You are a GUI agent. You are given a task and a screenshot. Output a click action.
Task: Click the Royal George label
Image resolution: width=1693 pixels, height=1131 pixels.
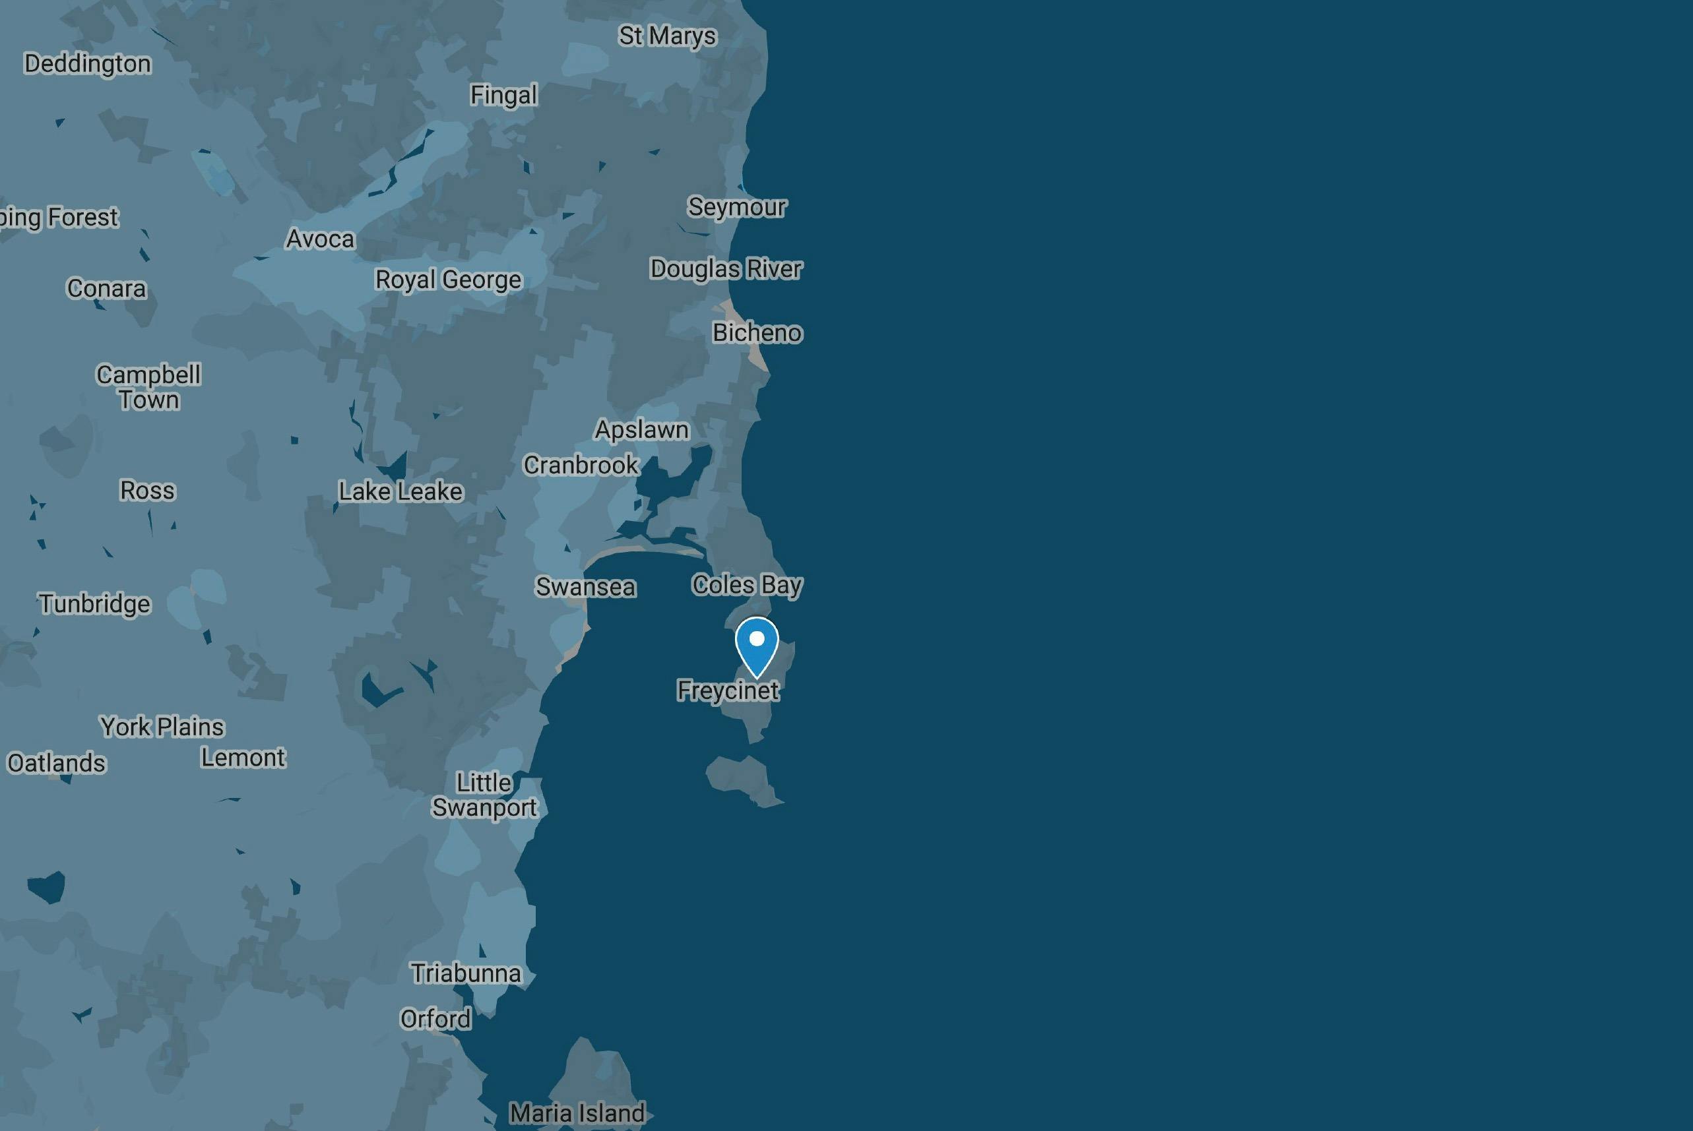(448, 279)
